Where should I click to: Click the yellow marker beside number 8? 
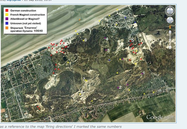click(x=80, y=94)
